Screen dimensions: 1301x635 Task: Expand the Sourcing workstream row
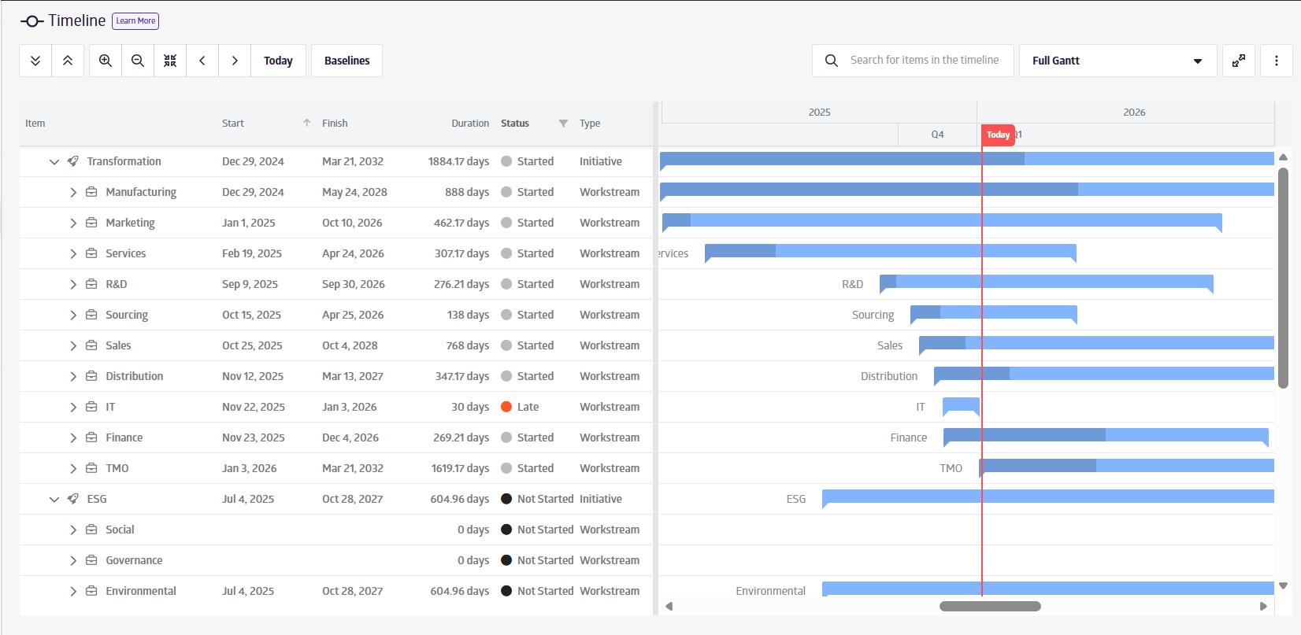point(73,315)
